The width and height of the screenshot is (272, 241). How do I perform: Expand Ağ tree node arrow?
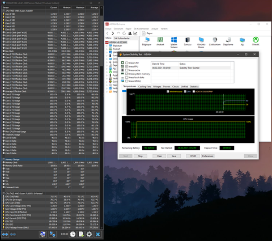tap(107, 69)
